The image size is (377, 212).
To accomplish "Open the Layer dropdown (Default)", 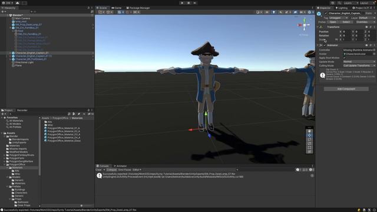I will tap(366, 18).
